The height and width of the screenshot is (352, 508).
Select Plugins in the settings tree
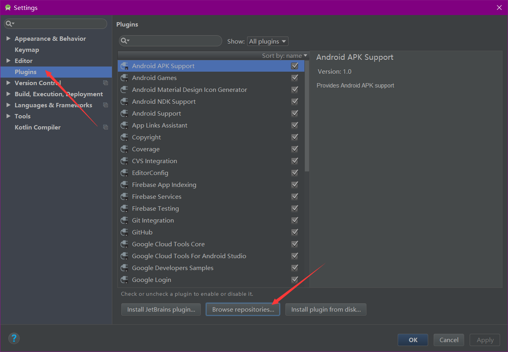pyautogui.click(x=56, y=72)
